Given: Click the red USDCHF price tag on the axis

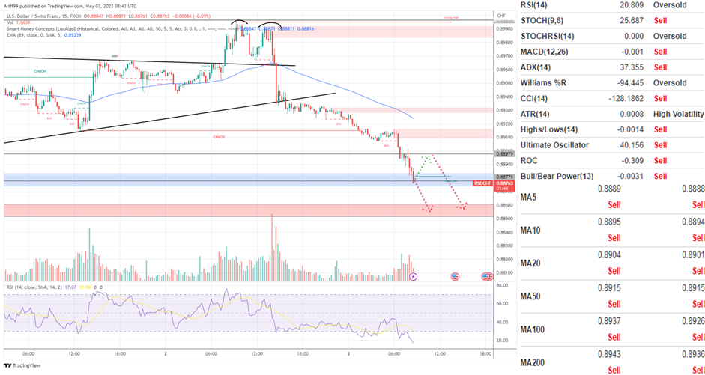Looking at the screenshot, I should [483, 183].
